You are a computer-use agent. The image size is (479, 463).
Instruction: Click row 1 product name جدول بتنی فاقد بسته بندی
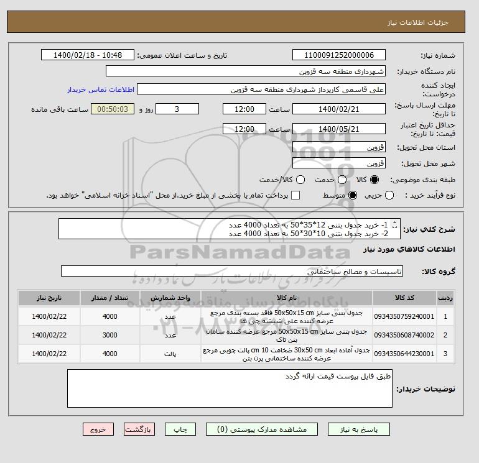coord(287,317)
